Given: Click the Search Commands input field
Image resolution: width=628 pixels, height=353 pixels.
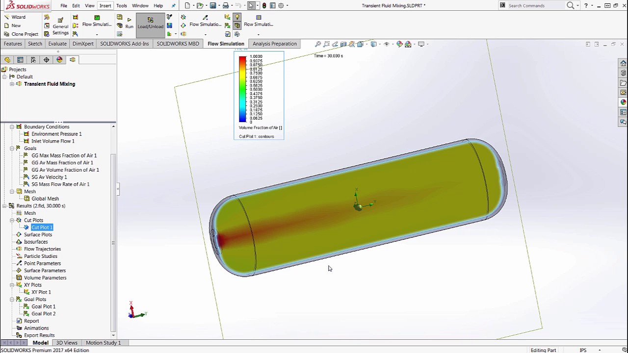Looking at the screenshot, I should click(536, 5).
